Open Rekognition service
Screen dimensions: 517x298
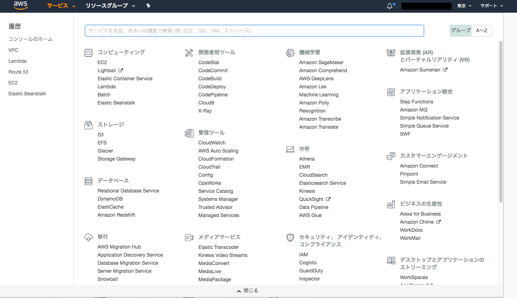(x=312, y=111)
